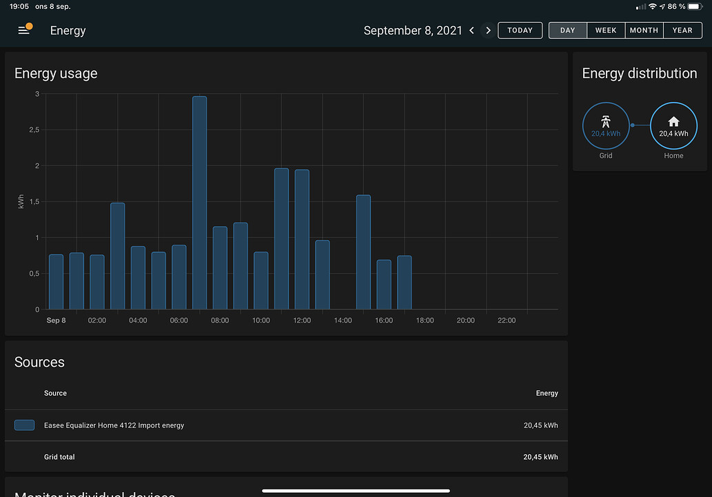The width and height of the screenshot is (712, 497).
Task: Click the Grid total "20,45 kWh" value
Action: [540, 457]
